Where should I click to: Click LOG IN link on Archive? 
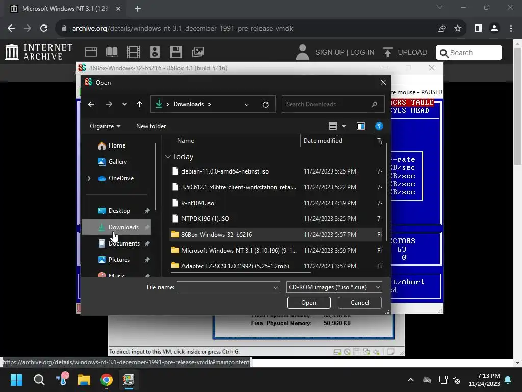point(362,53)
